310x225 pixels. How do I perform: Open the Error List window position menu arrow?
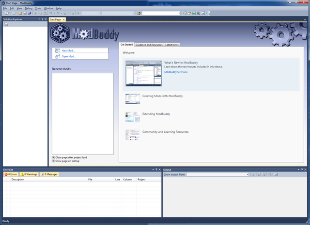(x=153, y=170)
